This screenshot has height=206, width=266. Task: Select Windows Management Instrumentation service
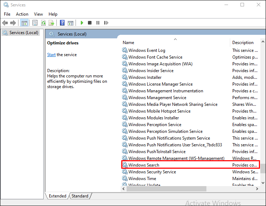pyautogui.click(x=166, y=91)
